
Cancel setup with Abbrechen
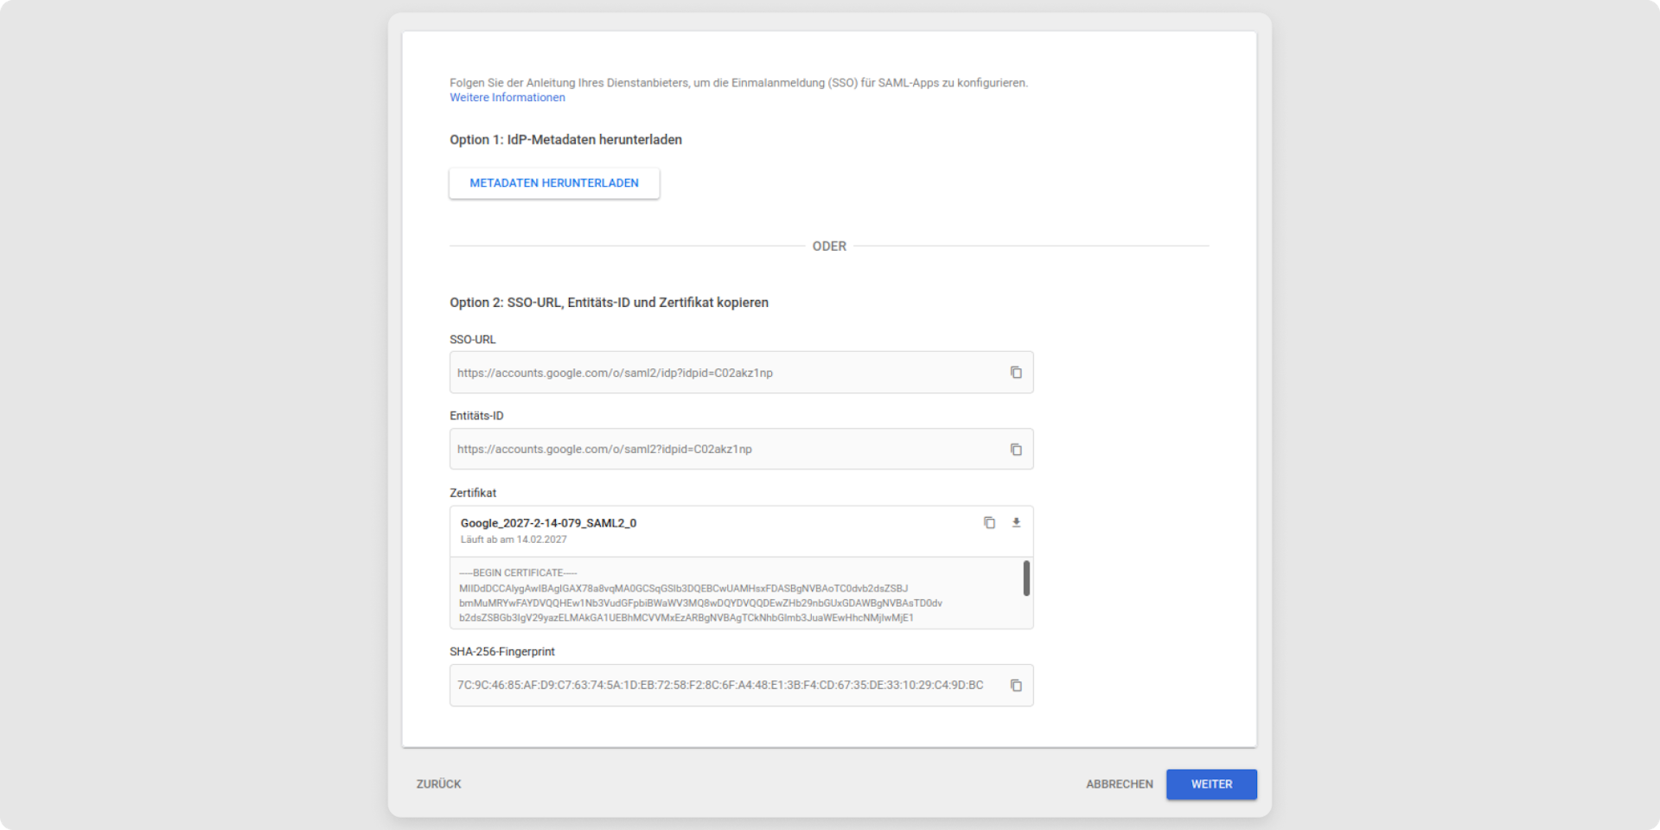pyautogui.click(x=1120, y=784)
